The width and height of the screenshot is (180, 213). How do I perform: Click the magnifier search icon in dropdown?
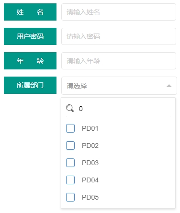[70, 108]
